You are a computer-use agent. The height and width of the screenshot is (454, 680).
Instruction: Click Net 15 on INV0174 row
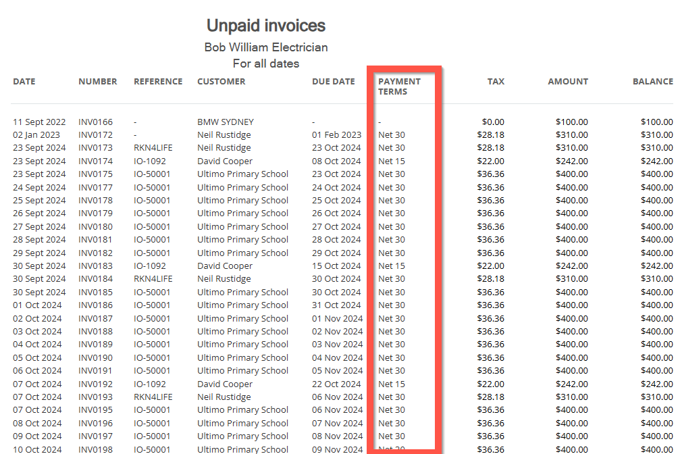pos(392,161)
